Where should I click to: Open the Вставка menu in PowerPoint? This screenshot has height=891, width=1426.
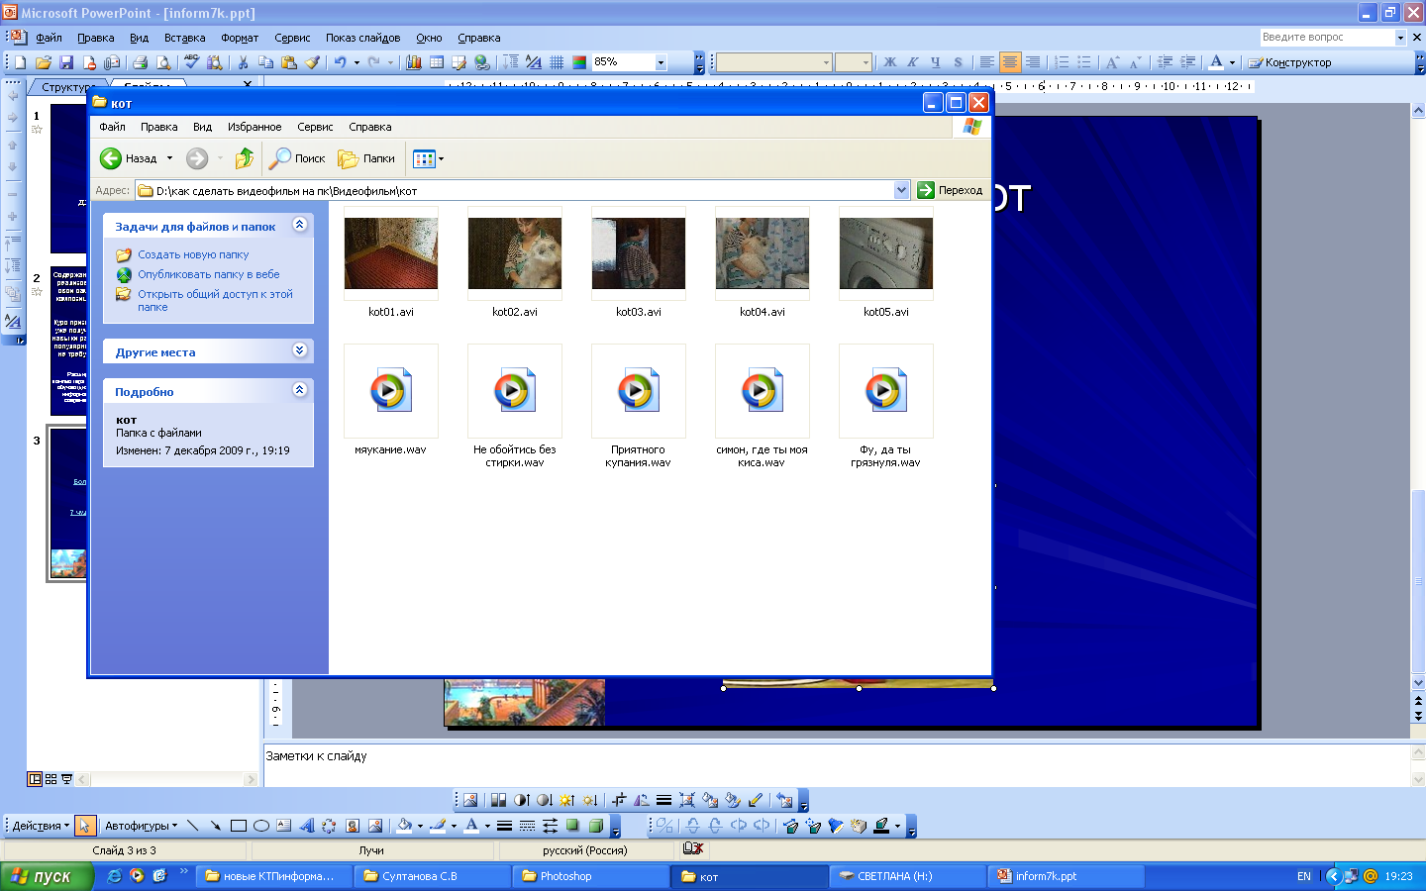tap(185, 38)
